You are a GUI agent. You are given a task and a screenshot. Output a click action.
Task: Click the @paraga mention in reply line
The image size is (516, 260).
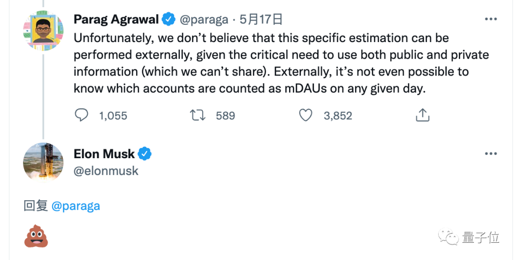click(75, 206)
